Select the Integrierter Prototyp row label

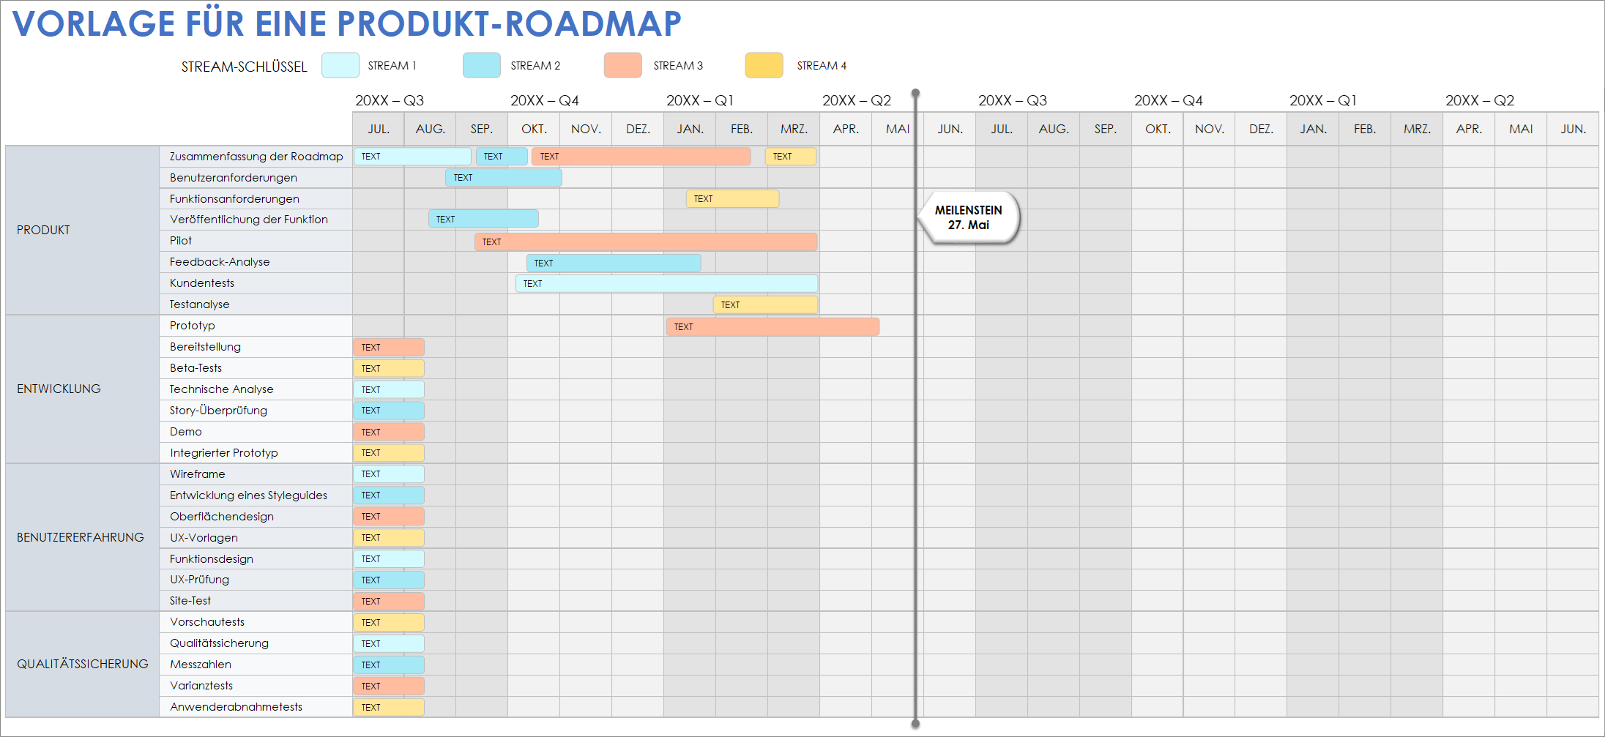[224, 453]
